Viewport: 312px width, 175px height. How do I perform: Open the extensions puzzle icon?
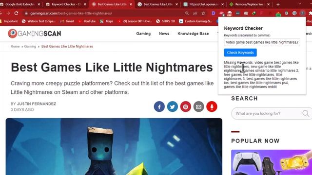pyautogui.click(x=310, y=13)
